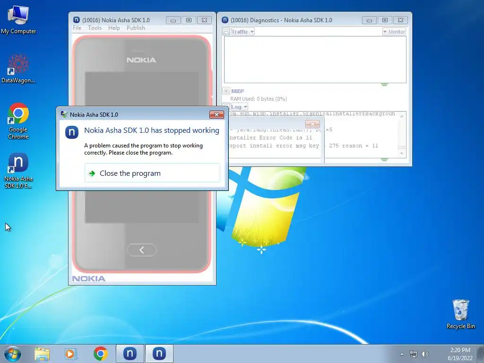This screenshot has width=484, height=363.
Task: Select the My Computer desktop icon
Action: point(18,19)
